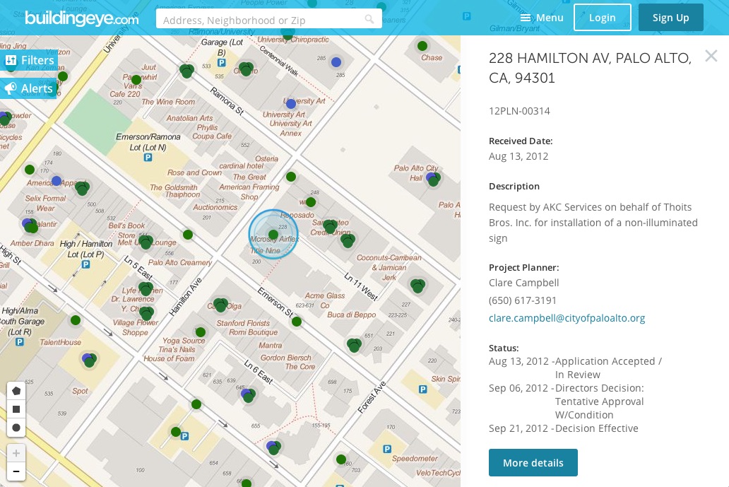The height and width of the screenshot is (487, 729).
Task: Select the polygon drawing tool on the map
Action: pyautogui.click(x=16, y=391)
